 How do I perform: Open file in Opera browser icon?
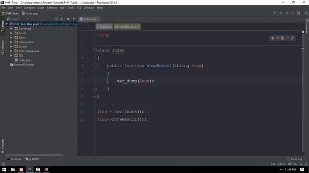point(287,38)
